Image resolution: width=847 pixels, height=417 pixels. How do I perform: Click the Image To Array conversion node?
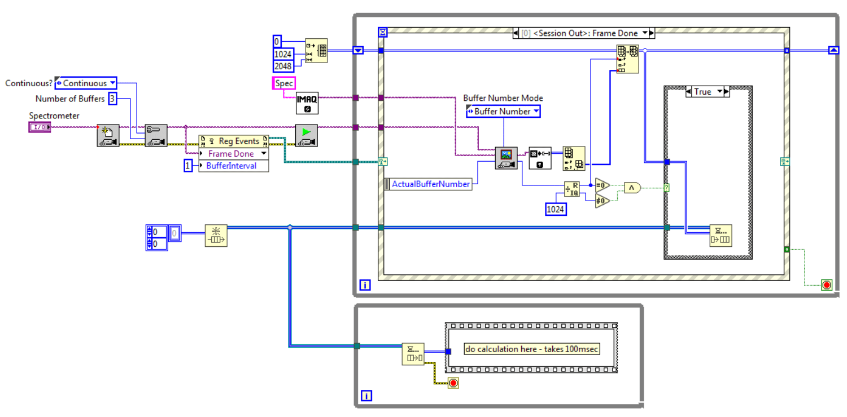click(x=540, y=158)
